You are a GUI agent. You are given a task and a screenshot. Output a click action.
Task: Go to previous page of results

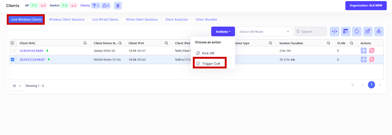pyautogui.click(x=363, y=85)
